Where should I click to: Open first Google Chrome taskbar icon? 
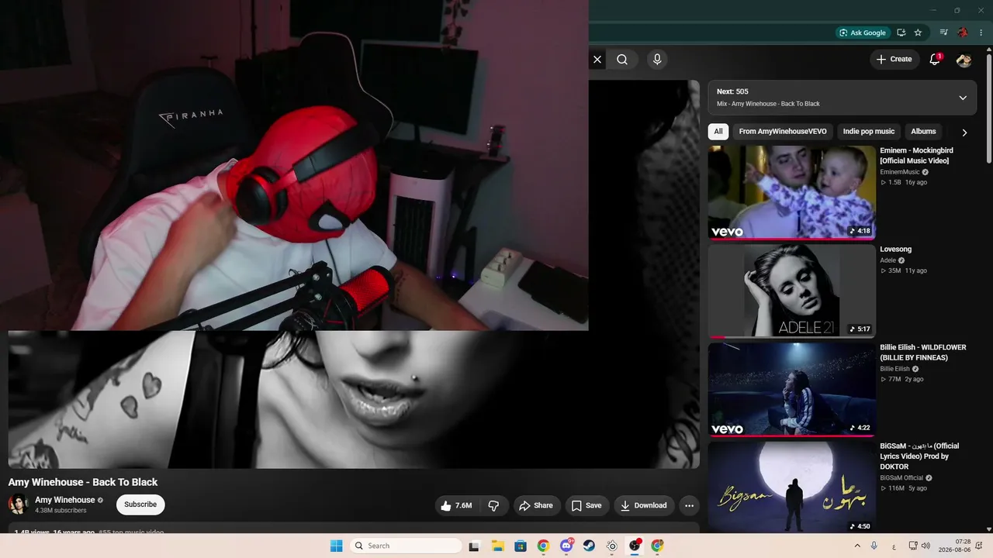pos(543,546)
